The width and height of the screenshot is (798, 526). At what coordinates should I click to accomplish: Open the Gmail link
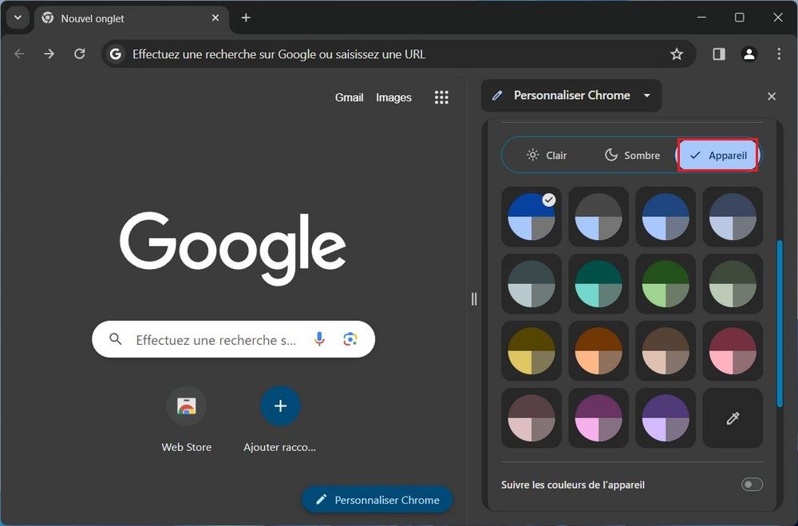[x=349, y=97]
